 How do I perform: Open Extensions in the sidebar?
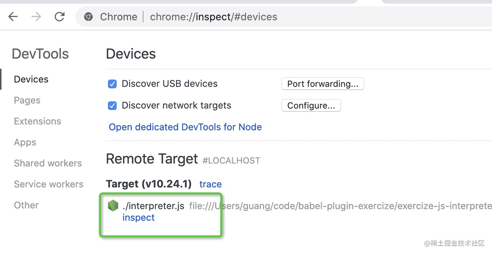tap(37, 121)
